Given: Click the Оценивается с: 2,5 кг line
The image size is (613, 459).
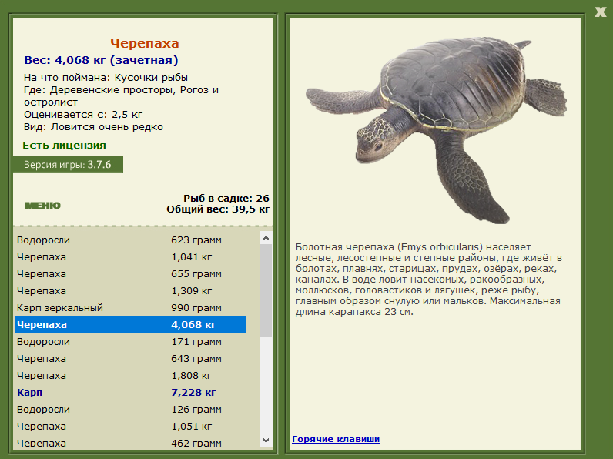Looking at the screenshot, I should tap(83, 115).
